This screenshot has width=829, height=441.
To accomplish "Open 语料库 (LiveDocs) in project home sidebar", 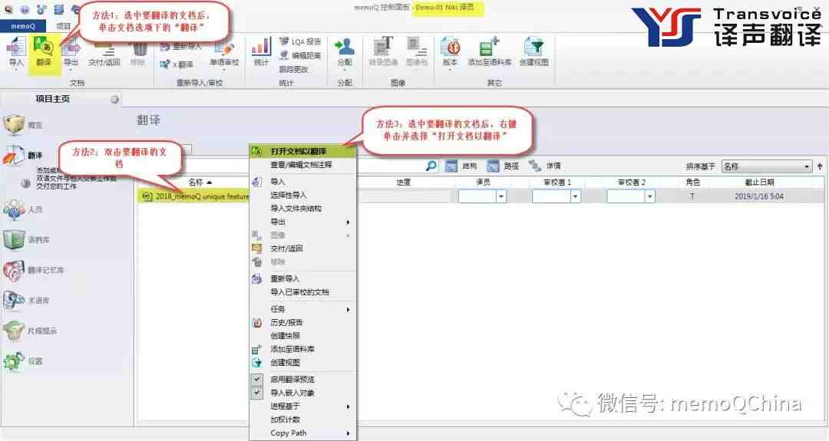I will (26, 240).
